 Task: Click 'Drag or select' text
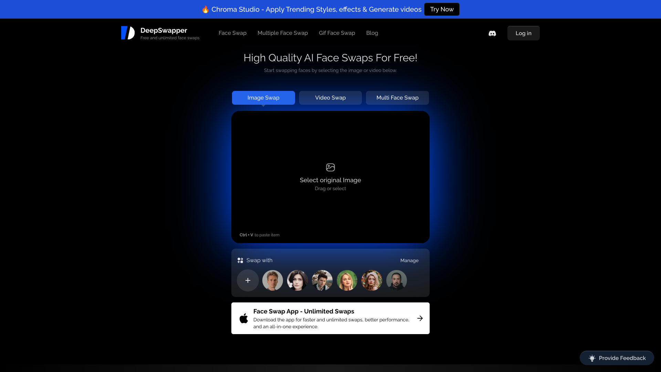pos(330,188)
